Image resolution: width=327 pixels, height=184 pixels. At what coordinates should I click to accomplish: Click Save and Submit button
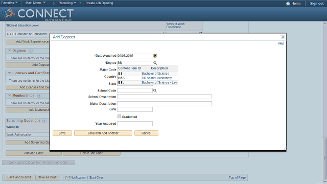(19, 177)
